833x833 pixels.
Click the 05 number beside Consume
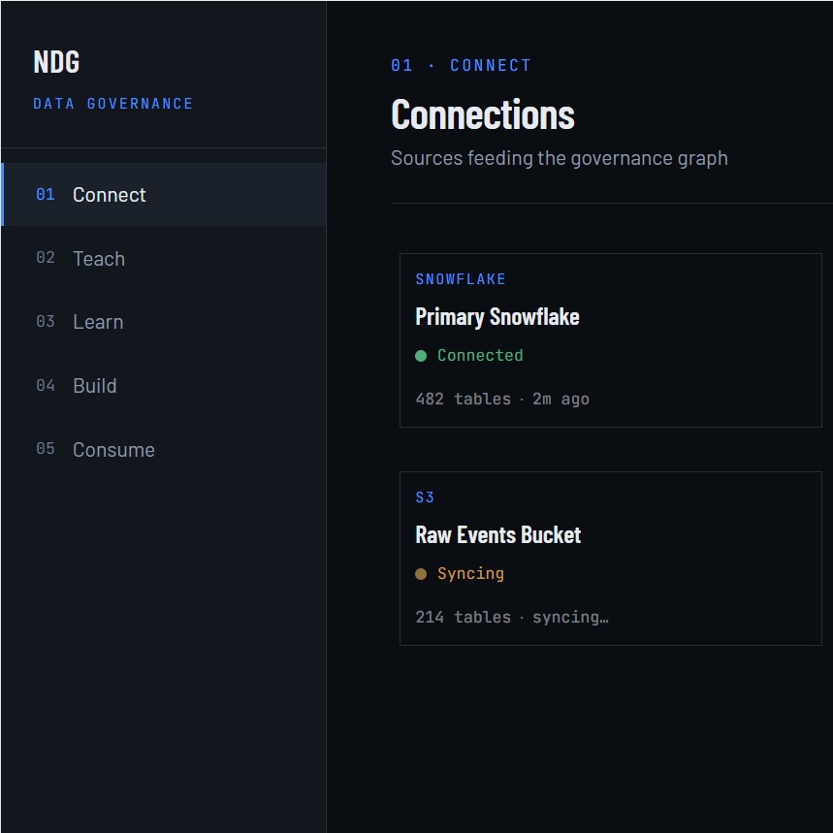point(46,449)
